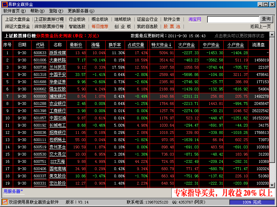Open the 贵州茅台 stock name link
Screen dimensions: 277x207
pyautogui.click(x=58, y=147)
